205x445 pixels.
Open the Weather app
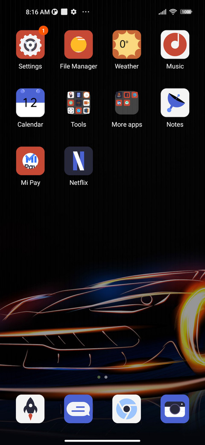pyautogui.click(x=126, y=44)
